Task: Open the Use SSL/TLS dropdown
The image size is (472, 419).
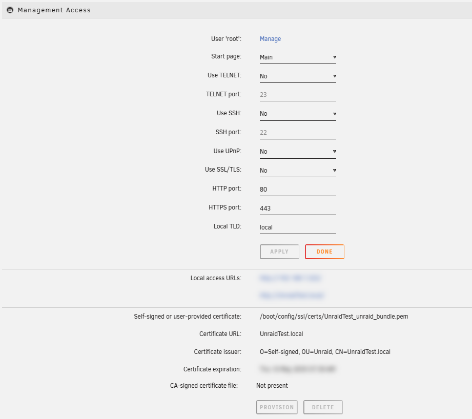Action: [x=297, y=170]
